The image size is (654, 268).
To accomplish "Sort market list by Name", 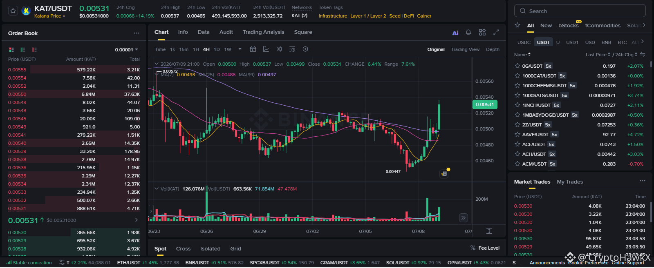I will (x=522, y=55).
